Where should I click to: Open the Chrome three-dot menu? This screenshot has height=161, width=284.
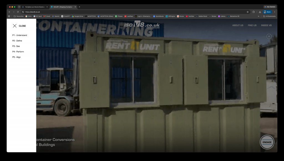[x=275, y=12]
